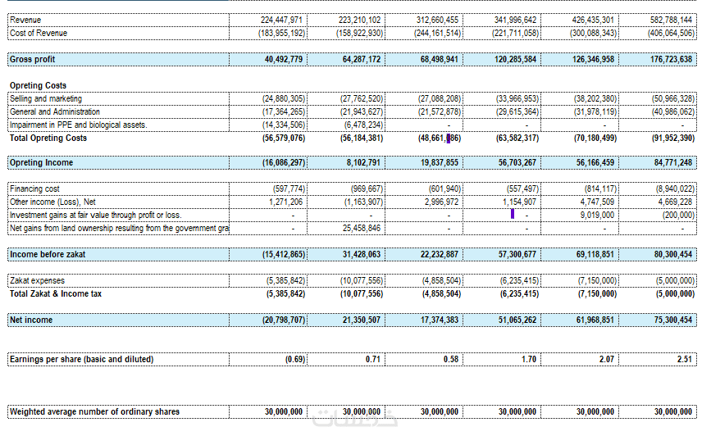Click financing cost value (8,940,022)
This screenshot has width=711, height=436.
pos(675,189)
